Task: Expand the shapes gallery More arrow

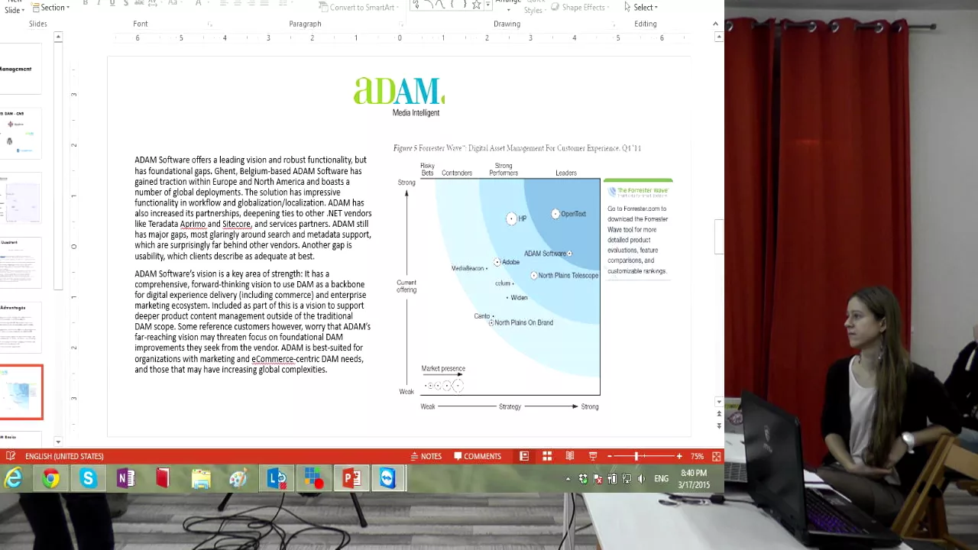Action: [x=487, y=5]
